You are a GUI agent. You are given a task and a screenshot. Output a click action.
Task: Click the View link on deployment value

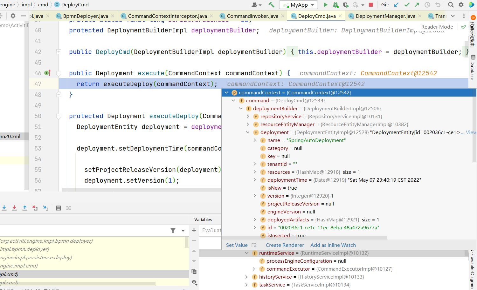tap(471, 132)
